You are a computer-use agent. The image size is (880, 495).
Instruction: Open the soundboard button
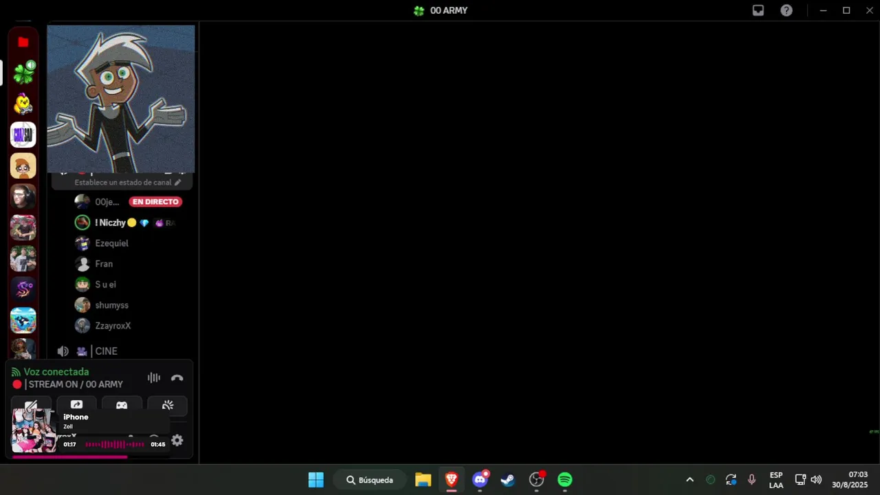pos(168,405)
